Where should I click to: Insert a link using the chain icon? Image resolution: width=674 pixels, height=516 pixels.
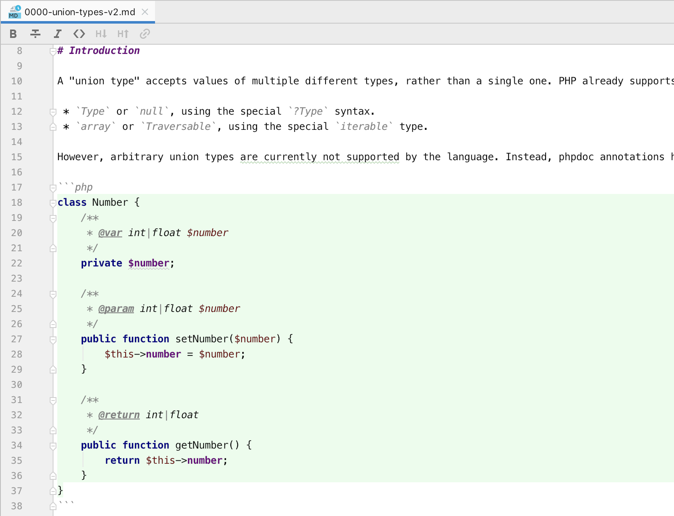[x=145, y=34]
